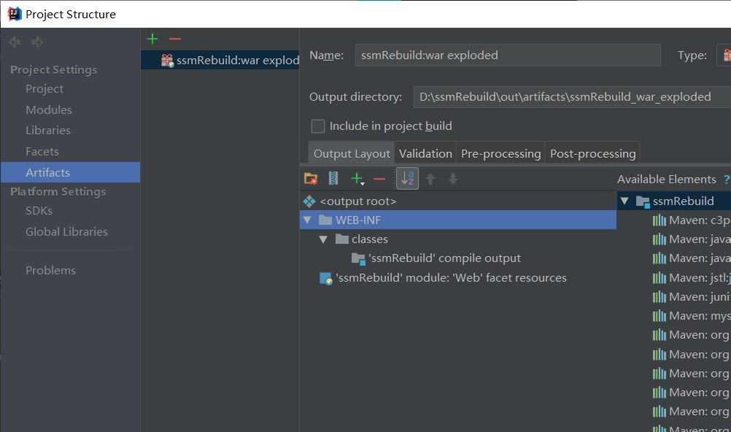Add copy of element via green plus dropdown

(x=357, y=179)
